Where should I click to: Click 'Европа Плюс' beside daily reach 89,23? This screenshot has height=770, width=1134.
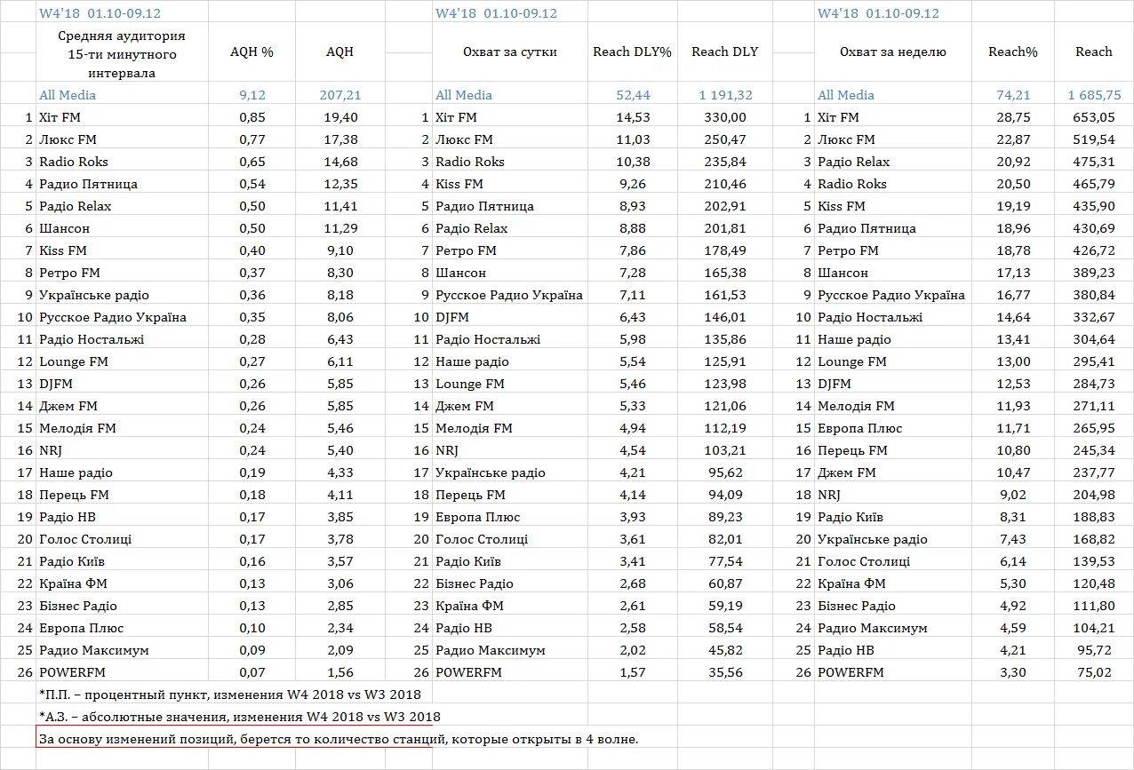478,517
